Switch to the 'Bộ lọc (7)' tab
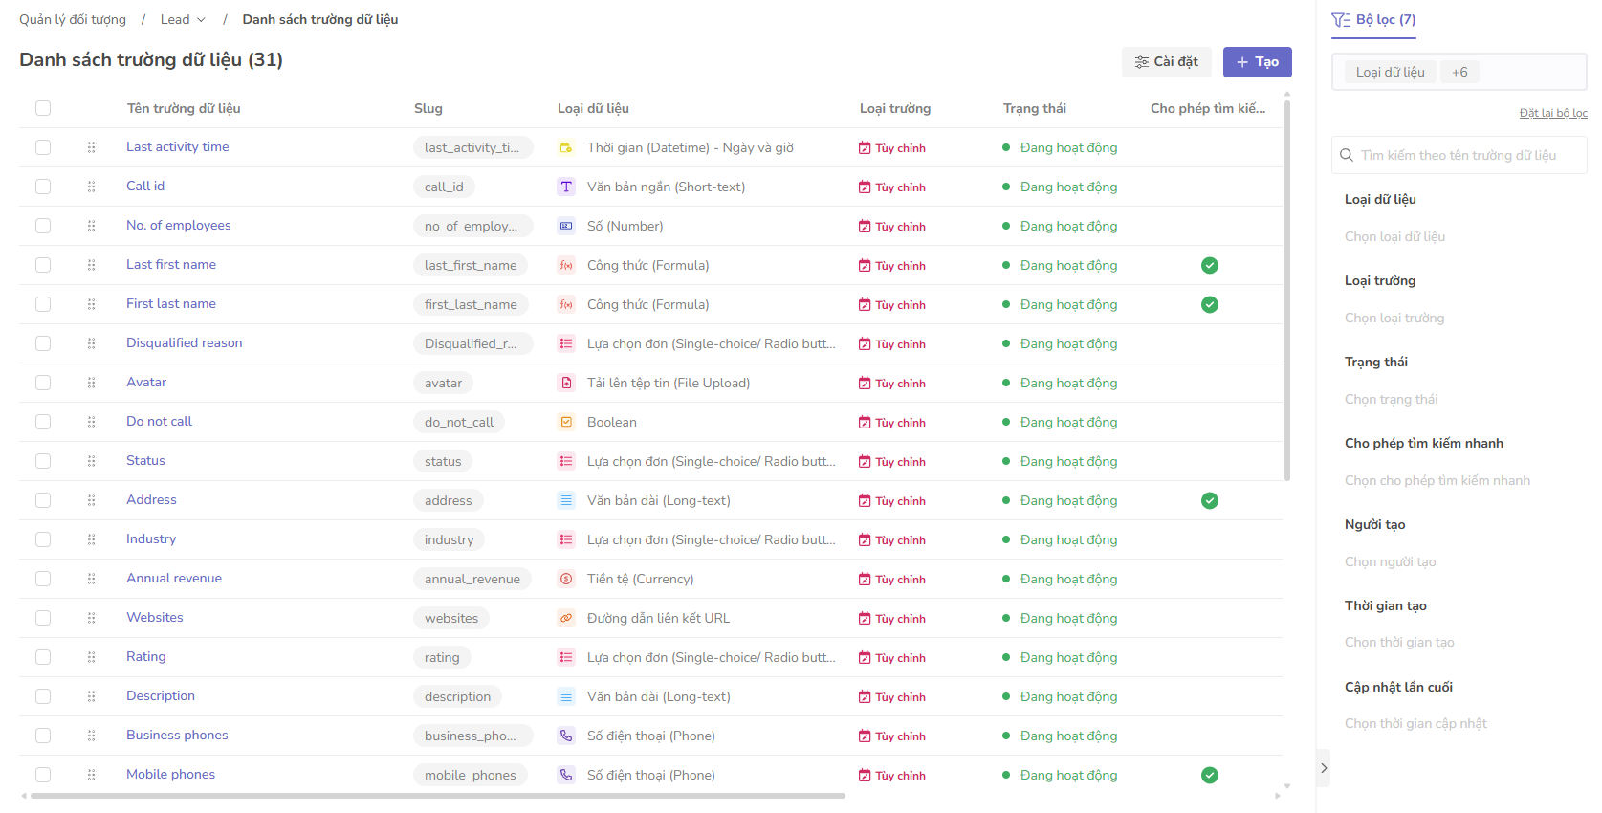The width and height of the screenshot is (1602, 813). [1373, 19]
